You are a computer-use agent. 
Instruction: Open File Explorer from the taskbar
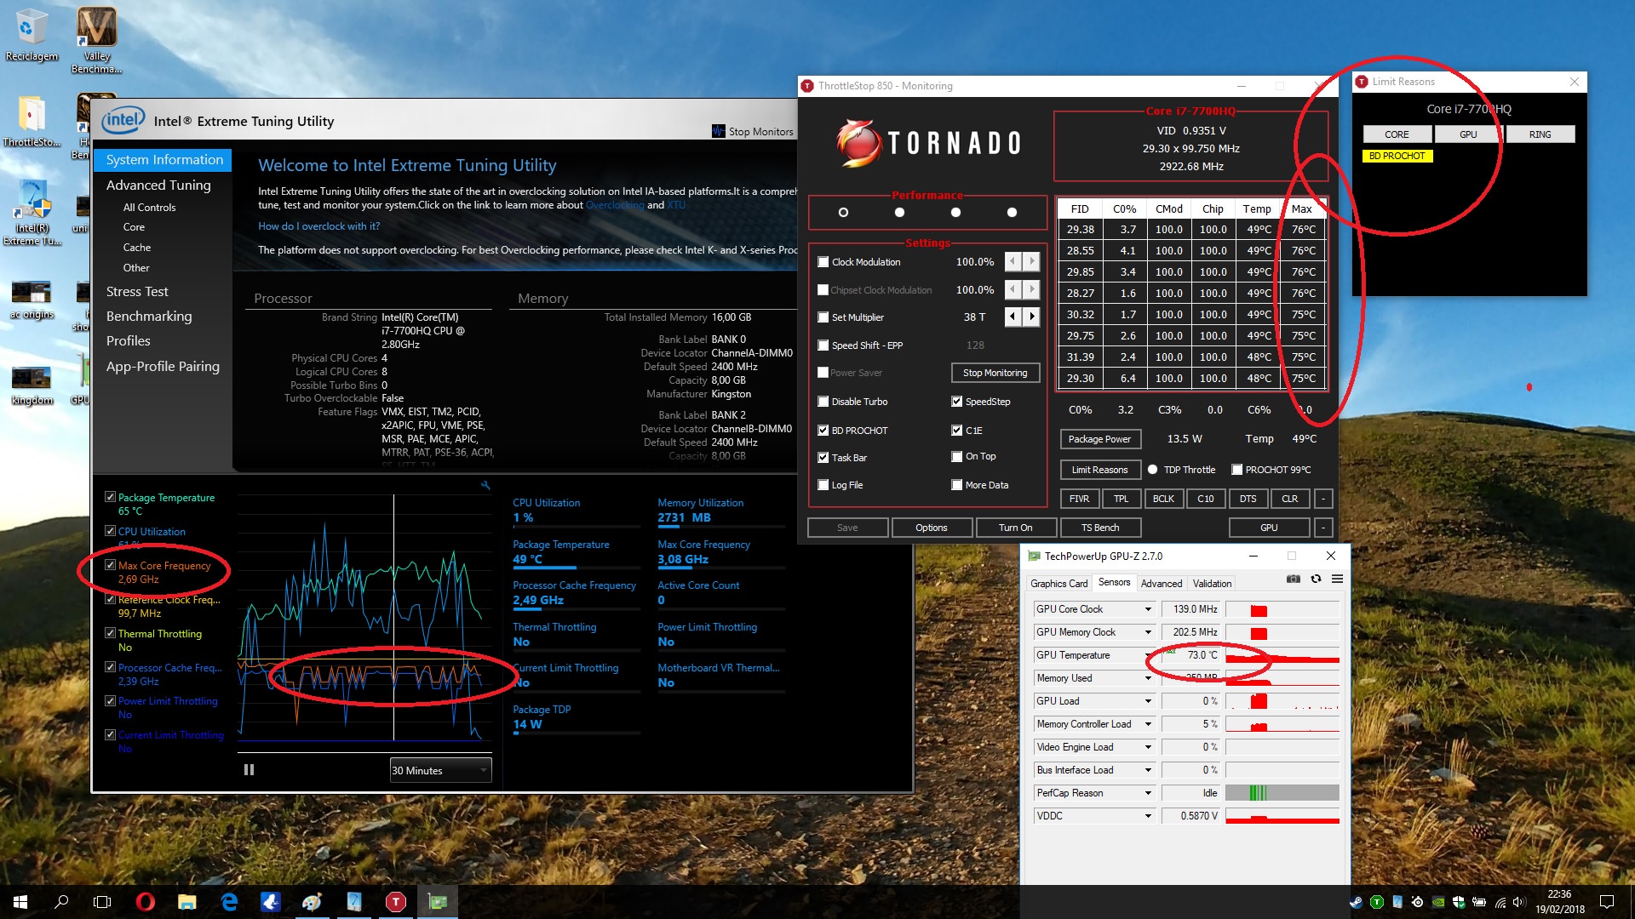[186, 901]
